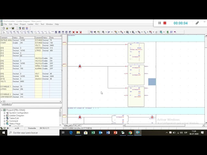Choose the Reset coil R tool

point(60,32)
